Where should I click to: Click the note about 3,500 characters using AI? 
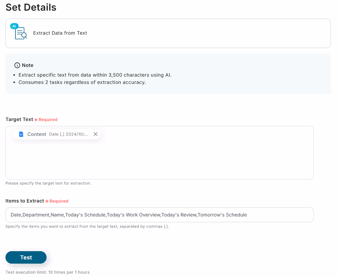[95, 75]
